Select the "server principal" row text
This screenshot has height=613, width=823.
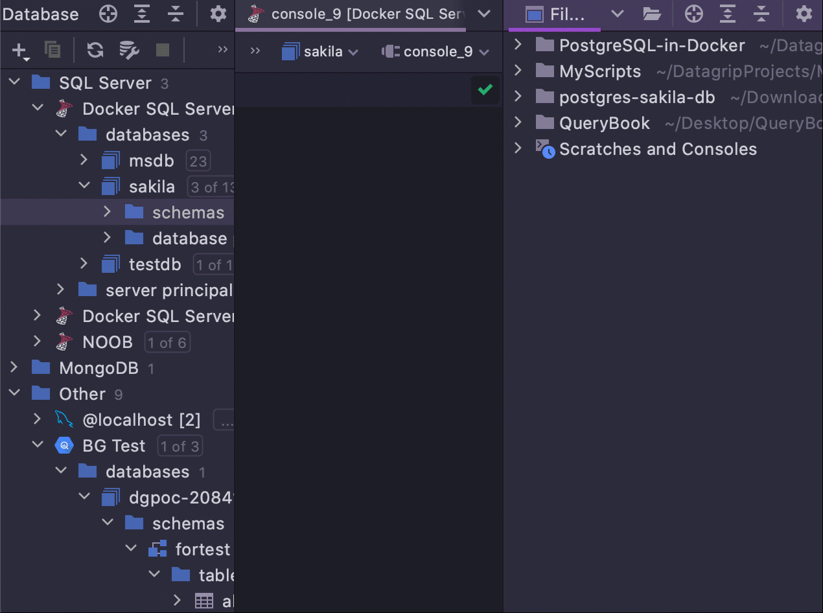[x=169, y=290]
